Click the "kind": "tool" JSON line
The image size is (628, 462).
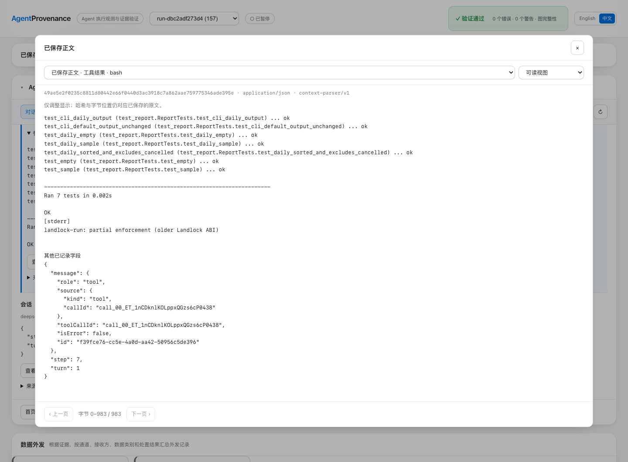point(88,299)
